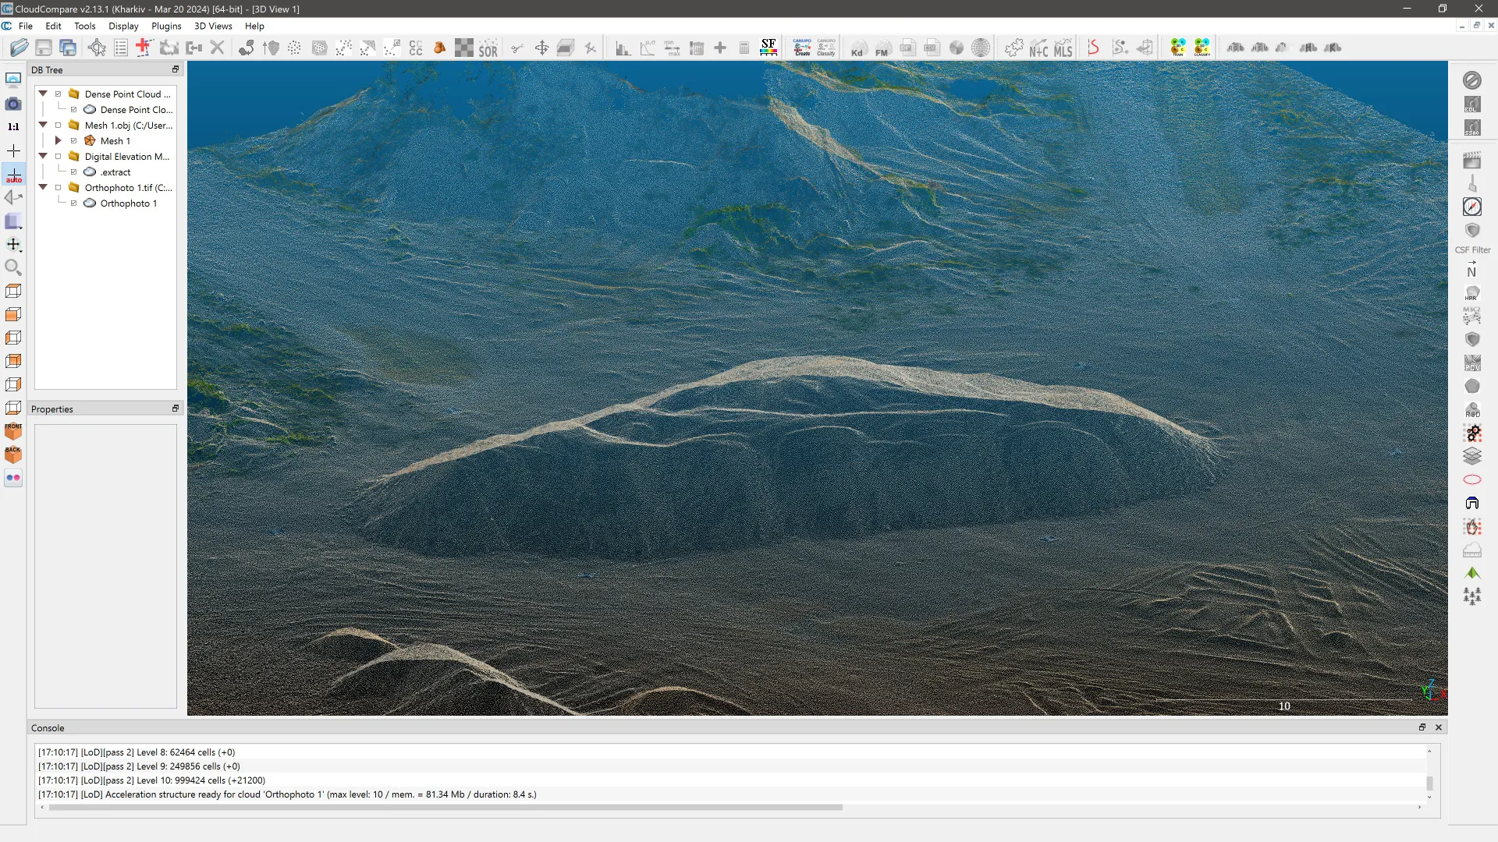This screenshot has width=1498, height=842.
Task: Click the CANUPO Classify icon
Action: 826,48
